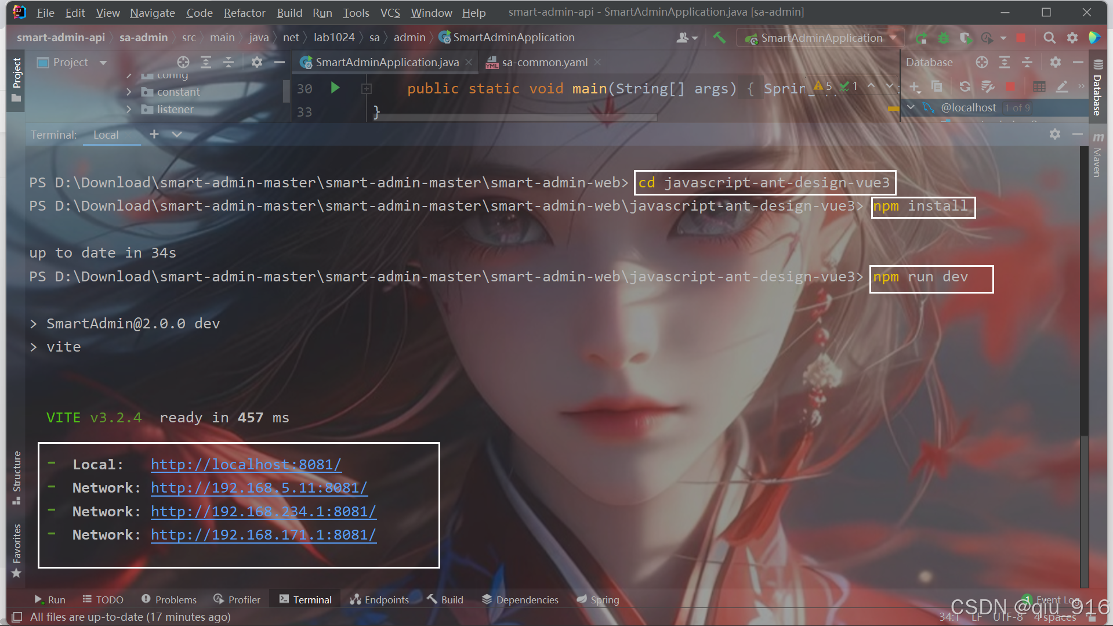The image size is (1113, 626).
Task: Open the Event Log panel
Action: 1057,599
